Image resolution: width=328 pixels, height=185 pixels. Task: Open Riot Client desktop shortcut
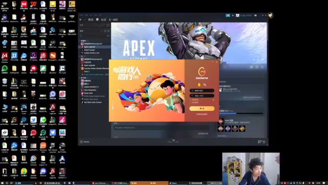click(x=34, y=69)
